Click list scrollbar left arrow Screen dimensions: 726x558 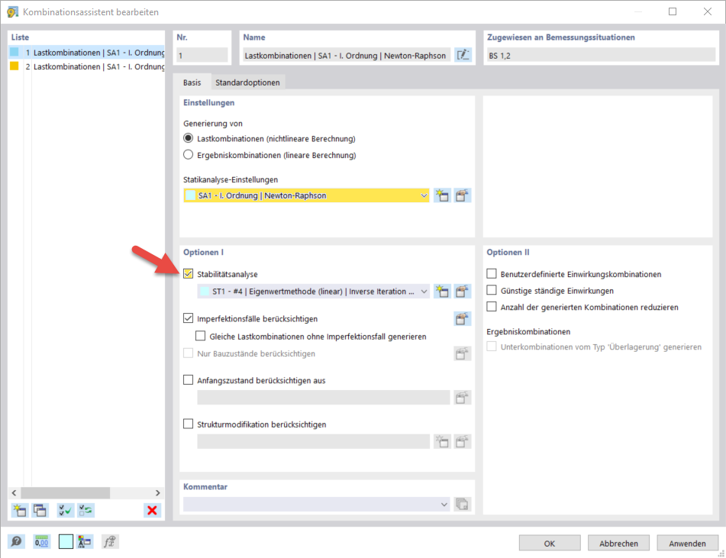[x=14, y=492]
